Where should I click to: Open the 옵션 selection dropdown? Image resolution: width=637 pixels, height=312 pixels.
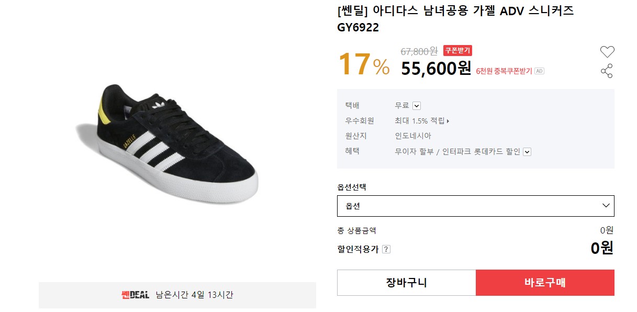coord(475,206)
